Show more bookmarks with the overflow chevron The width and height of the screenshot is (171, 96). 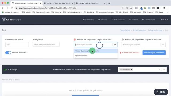click(x=168, y=12)
